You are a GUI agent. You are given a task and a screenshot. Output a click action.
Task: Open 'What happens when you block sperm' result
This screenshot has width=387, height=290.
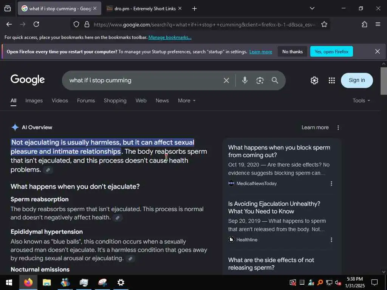pyautogui.click(x=279, y=151)
